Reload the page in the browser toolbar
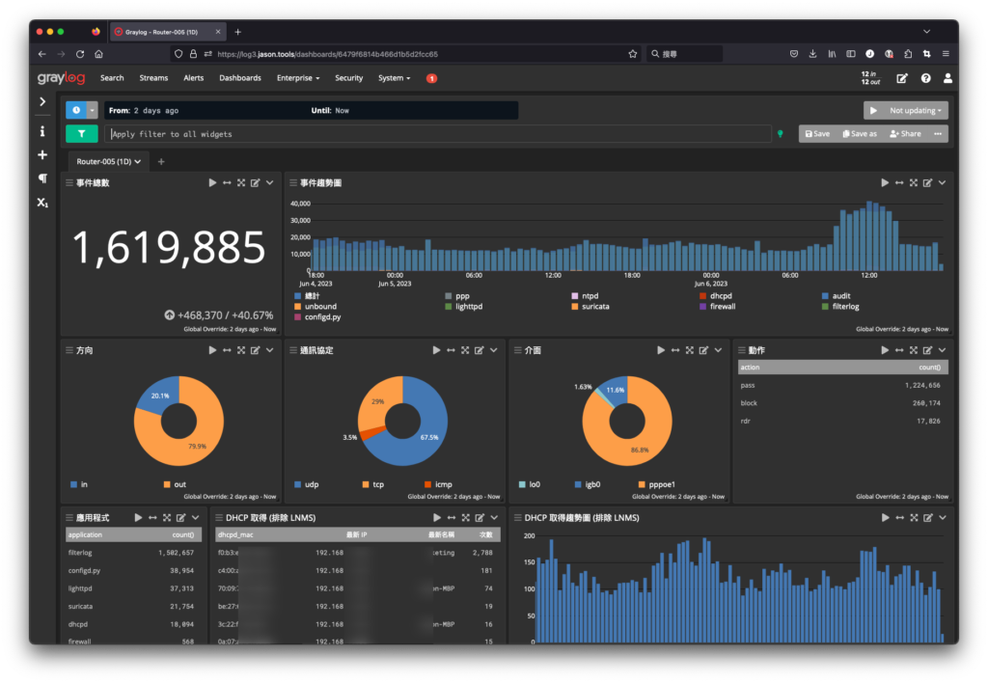Screen dimensions: 988x683 point(80,54)
